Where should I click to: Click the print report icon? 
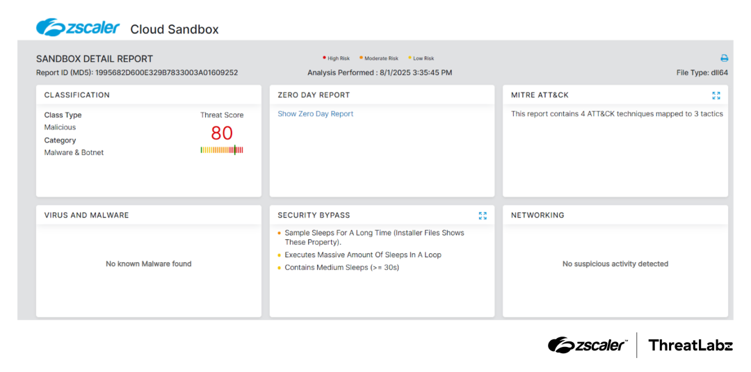(724, 58)
